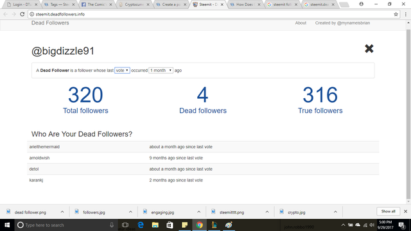Click the arielthemermaid follower name
This screenshot has width=411, height=231.
coord(44,147)
